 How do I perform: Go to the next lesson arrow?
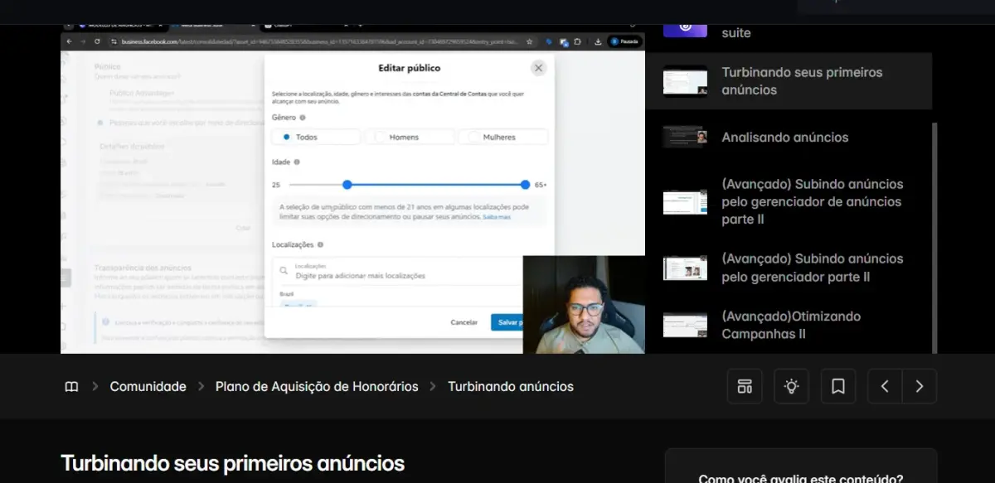click(919, 386)
